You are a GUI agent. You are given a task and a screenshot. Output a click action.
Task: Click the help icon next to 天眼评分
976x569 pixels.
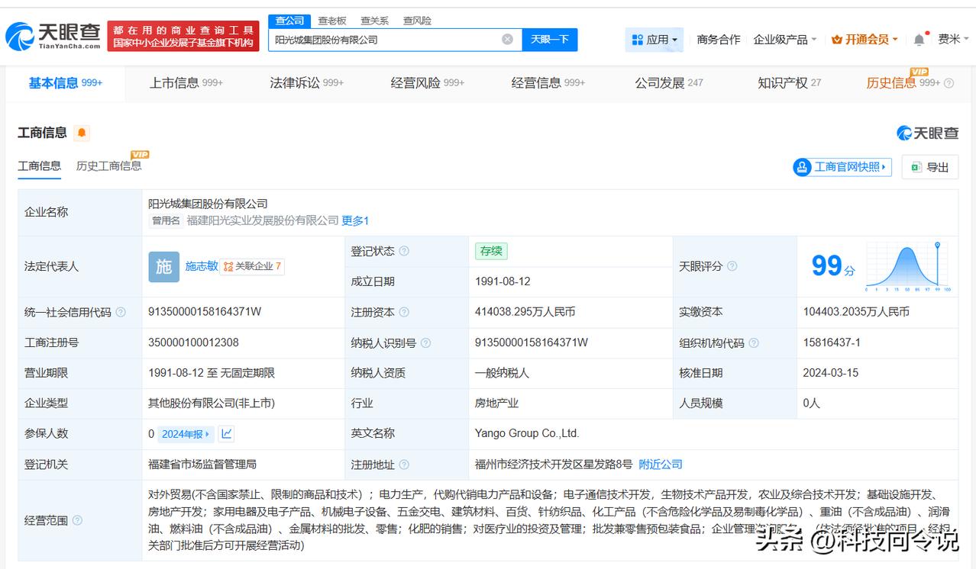[732, 266]
